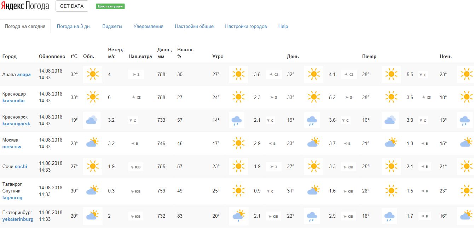The width and height of the screenshot is (474, 230).
Task: Click the Yandex Pogoda logo
Action: (x=24, y=6)
